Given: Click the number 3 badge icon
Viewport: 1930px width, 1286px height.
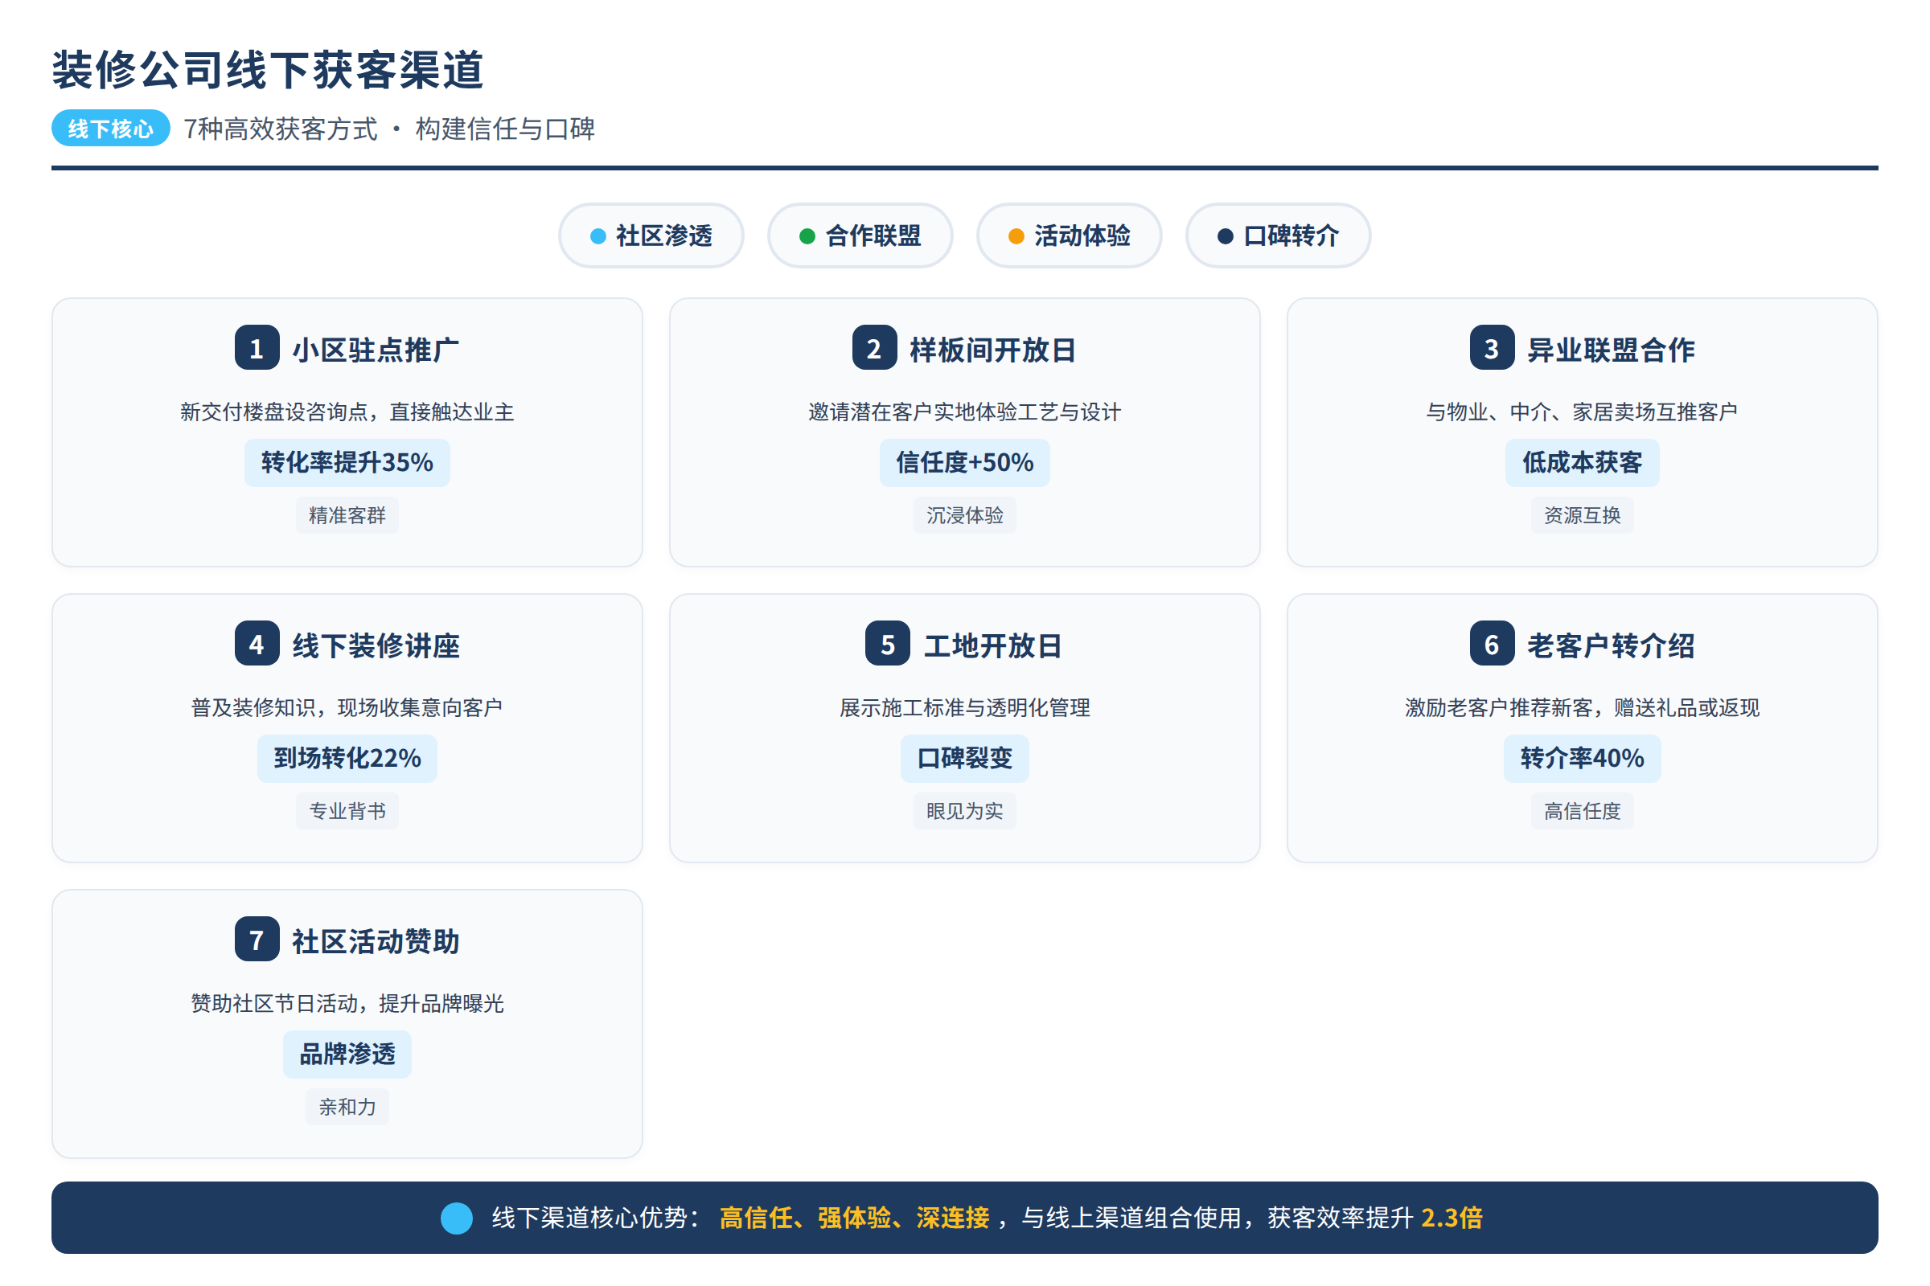Looking at the screenshot, I should [1492, 349].
